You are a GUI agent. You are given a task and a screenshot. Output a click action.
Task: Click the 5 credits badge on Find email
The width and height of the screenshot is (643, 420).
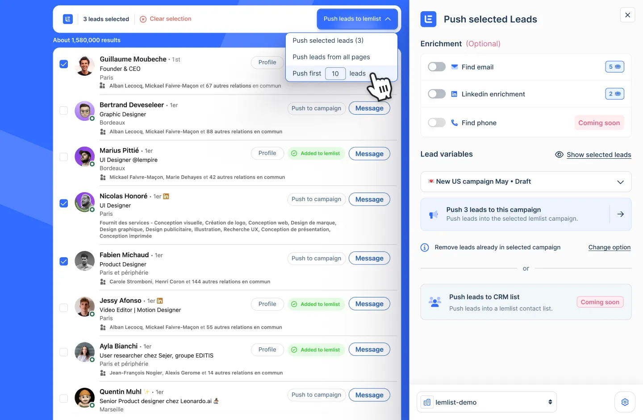click(x=615, y=66)
